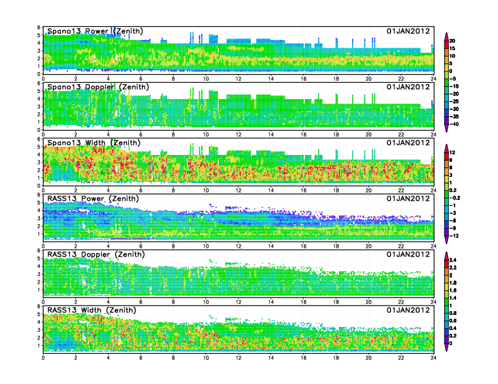Click the '20' label on the top color bar
The height and width of the screenshot is (384, 498).
452,41
